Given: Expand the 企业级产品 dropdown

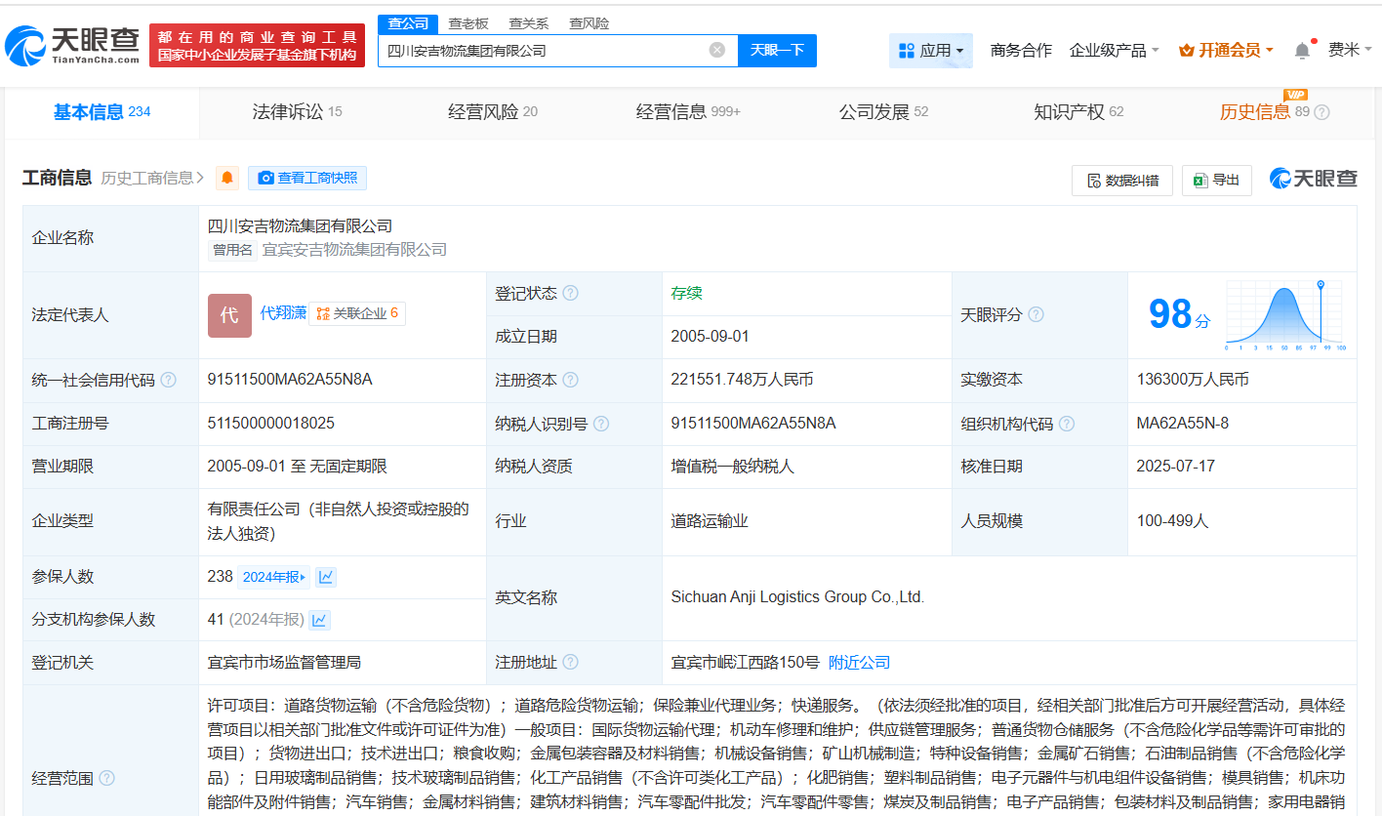Looking at the screenshot, I should 1114,51.
